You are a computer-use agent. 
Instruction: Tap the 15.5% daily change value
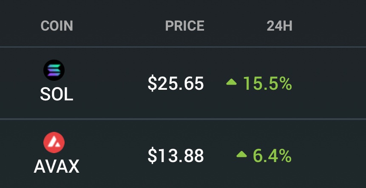click(267, 84)
